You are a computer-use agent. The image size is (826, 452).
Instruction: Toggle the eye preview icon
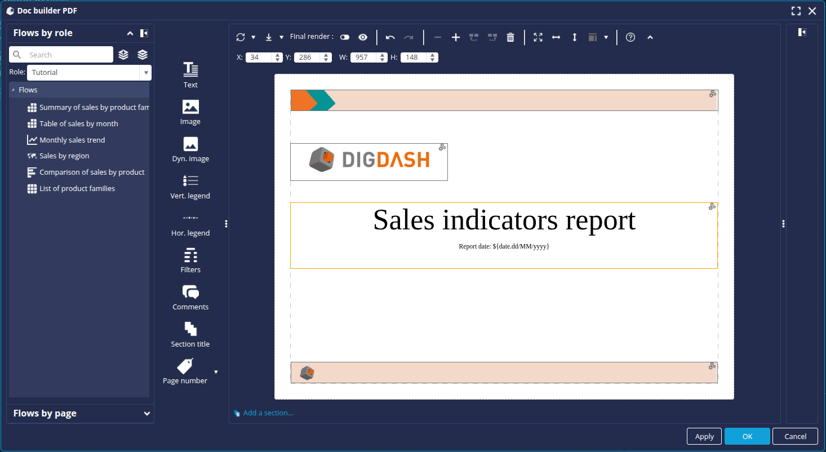(363, 37)
